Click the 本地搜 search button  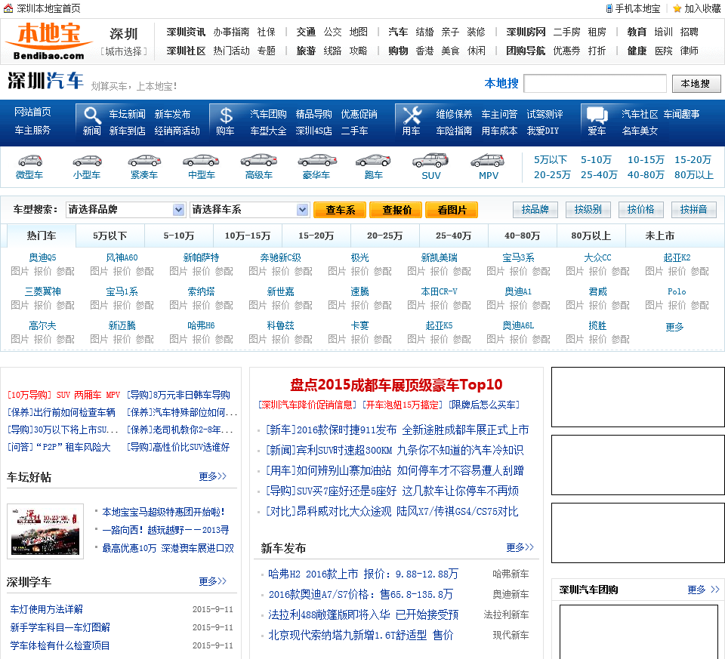click(696, 84)
